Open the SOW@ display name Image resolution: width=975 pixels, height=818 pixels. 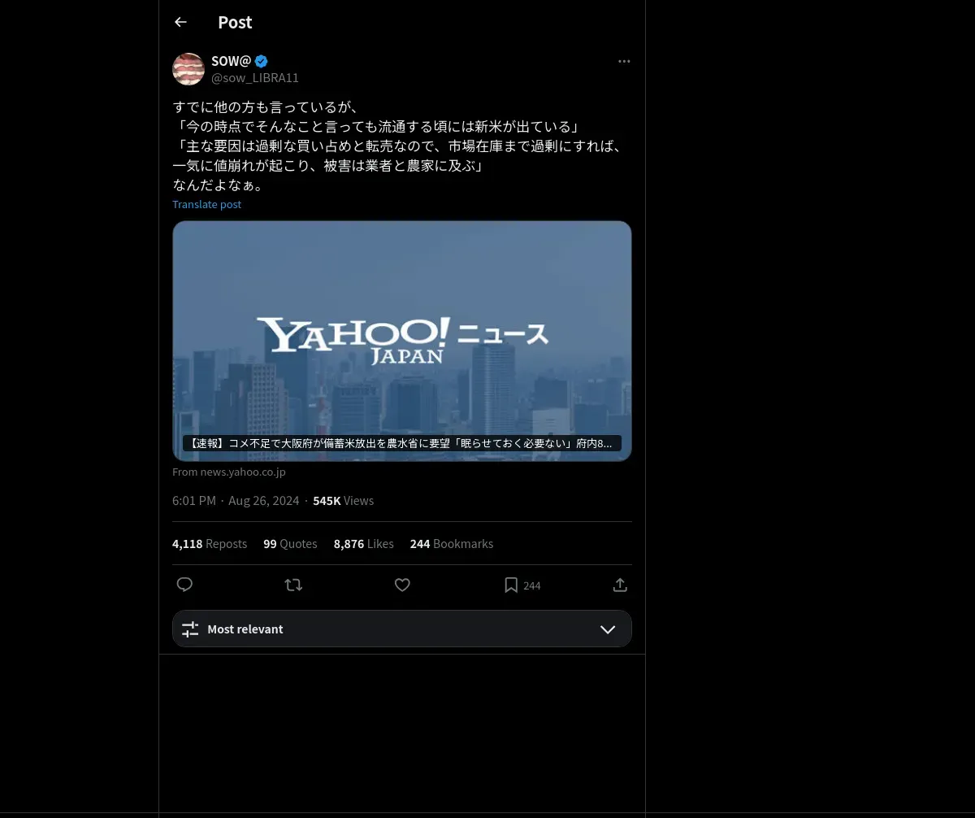(231, 61)
